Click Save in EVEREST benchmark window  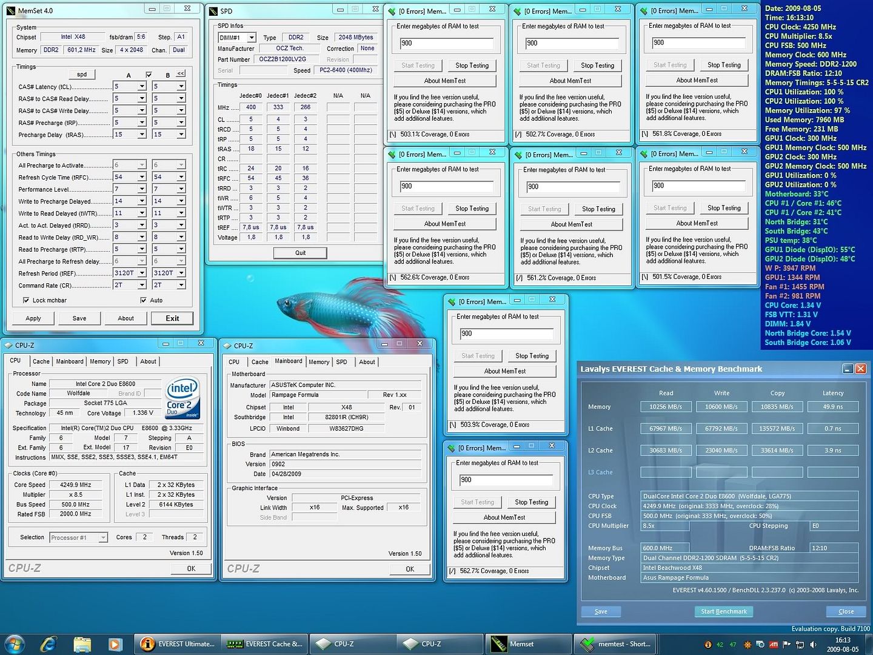pyautogui.click(x=601, y=611)
